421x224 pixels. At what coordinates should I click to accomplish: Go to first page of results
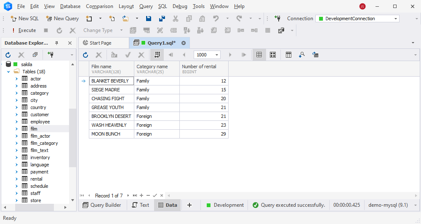[171, 55]
